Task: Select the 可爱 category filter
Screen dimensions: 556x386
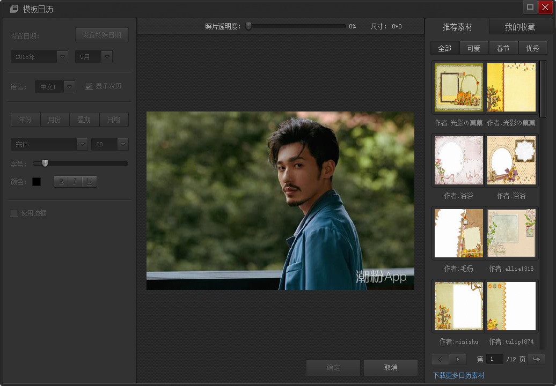Action: (474, 48)
